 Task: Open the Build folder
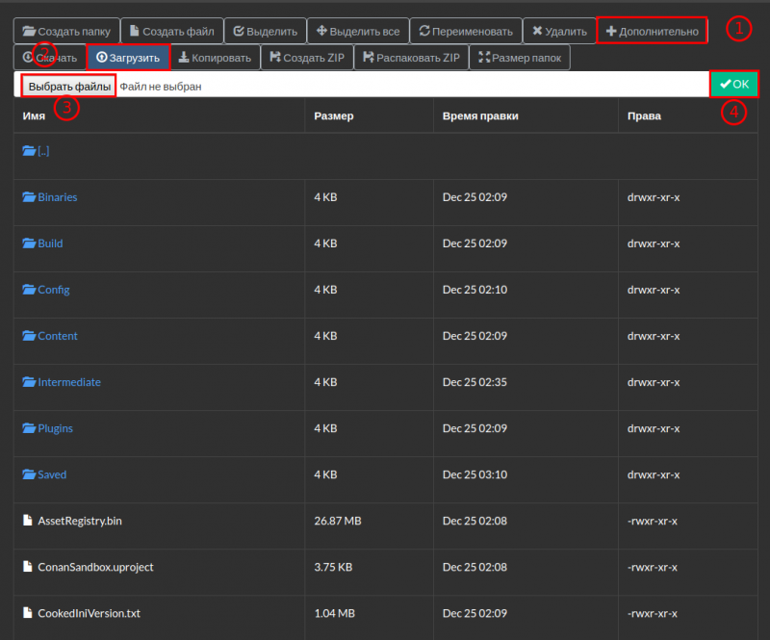tap(50, 243)
